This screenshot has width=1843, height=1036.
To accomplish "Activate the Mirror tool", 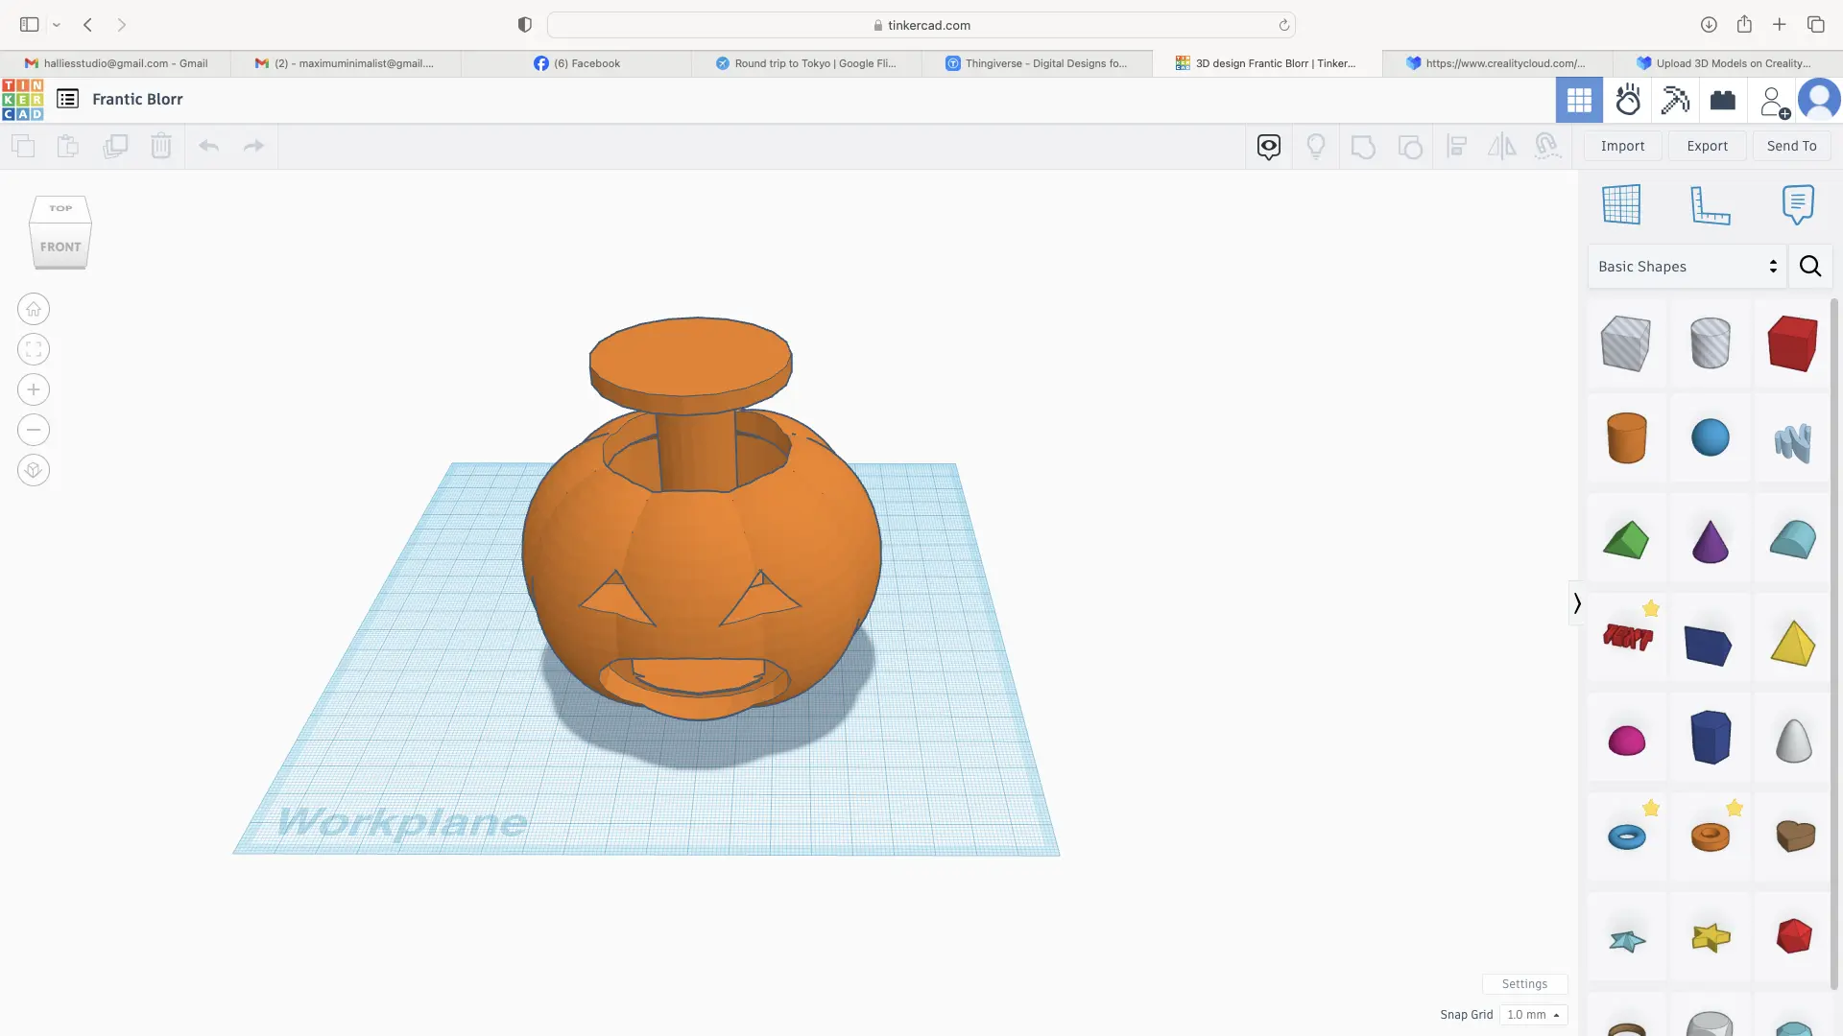I will point(1500,146).
